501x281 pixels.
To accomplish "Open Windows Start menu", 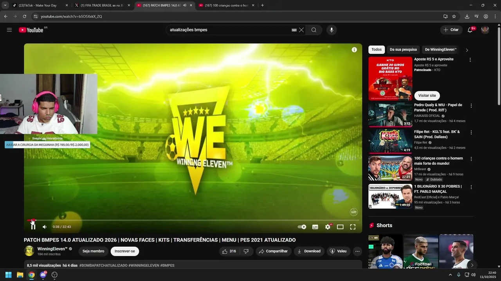I will point(8,275).
